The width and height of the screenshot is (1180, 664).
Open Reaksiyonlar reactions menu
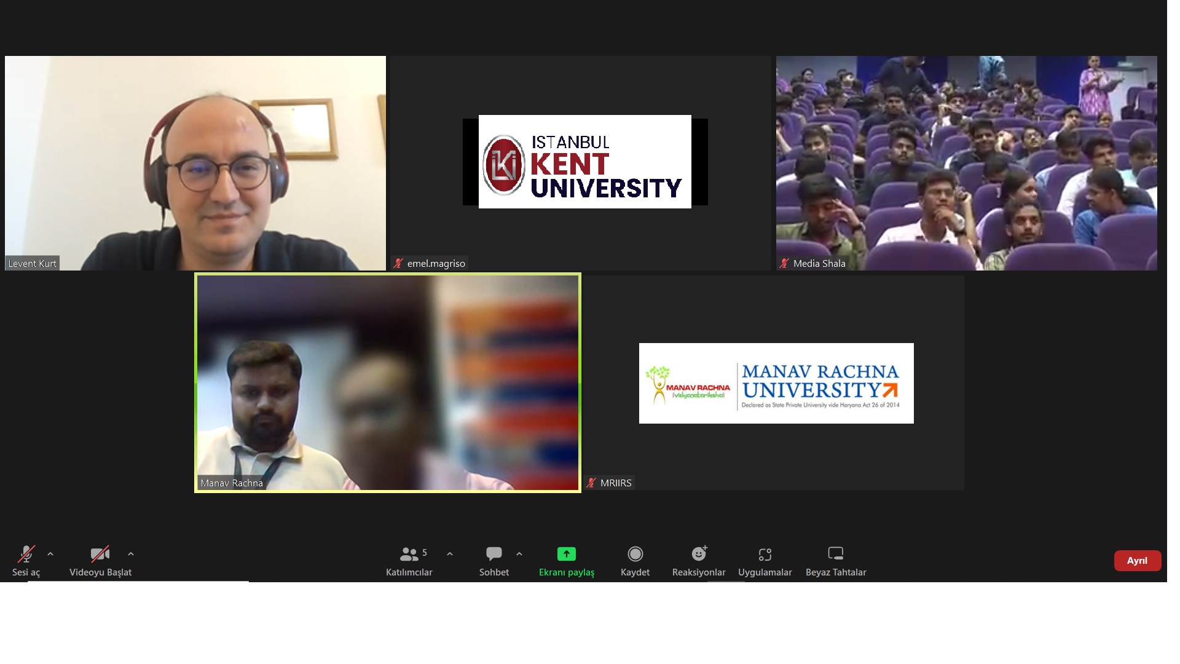[699, 554]
